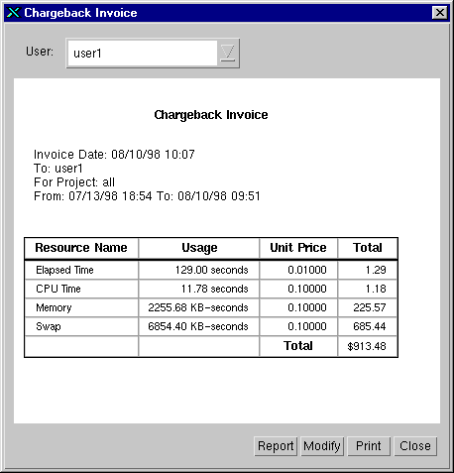
Task: Select the CPU Time row
Action: pos(211,289)
